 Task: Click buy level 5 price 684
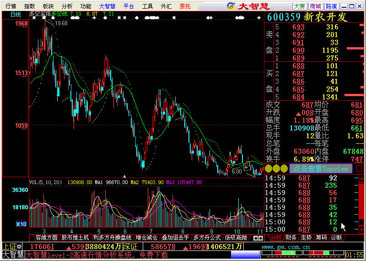click(298, 97)
